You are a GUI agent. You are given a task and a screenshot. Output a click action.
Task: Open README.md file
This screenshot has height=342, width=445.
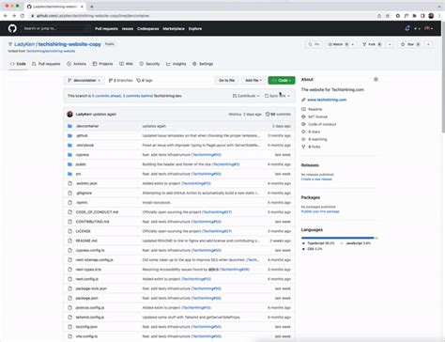[x=86, y=241]
